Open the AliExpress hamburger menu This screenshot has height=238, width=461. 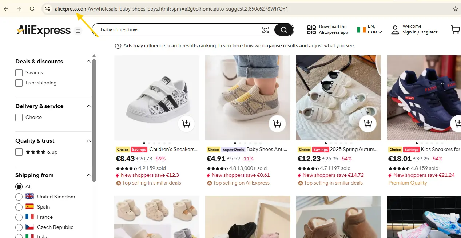(78, 31)
